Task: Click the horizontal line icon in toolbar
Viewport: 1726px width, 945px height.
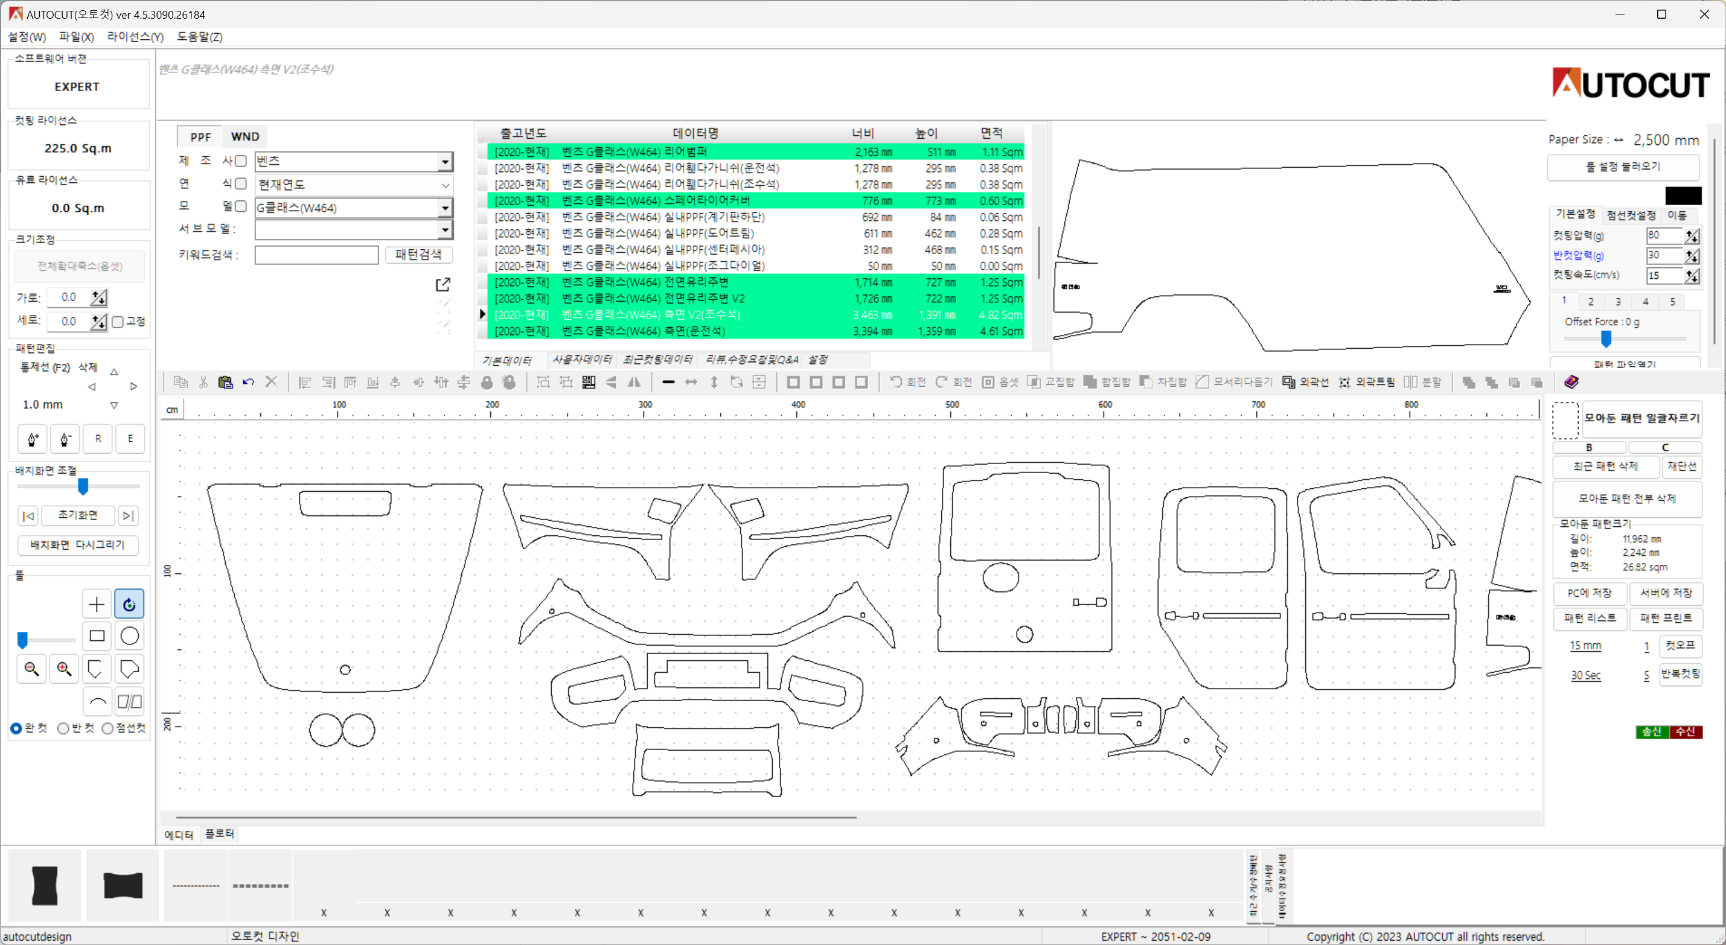Action: tap(668, 382)
